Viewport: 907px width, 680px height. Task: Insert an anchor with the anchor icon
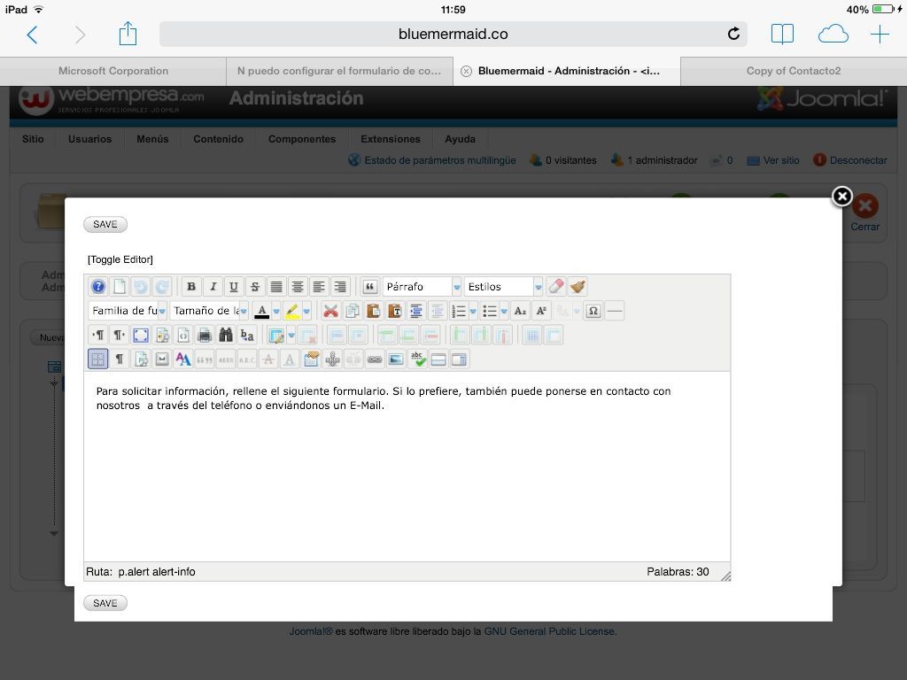(x=333, y=359)
